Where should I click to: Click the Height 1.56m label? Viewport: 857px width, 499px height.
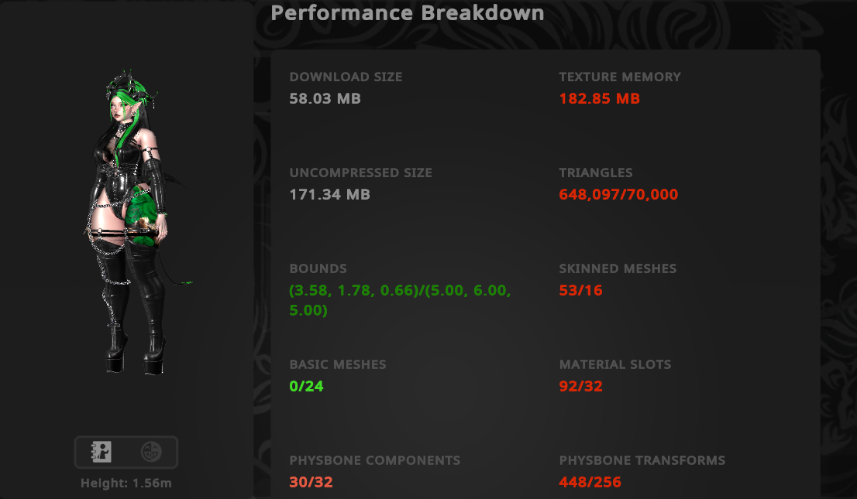126,484
